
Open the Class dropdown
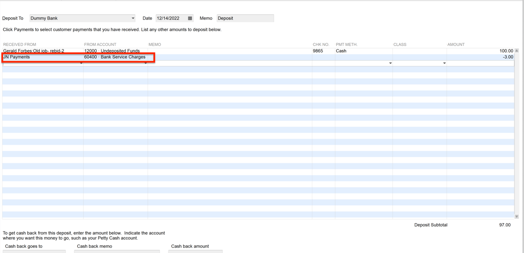444,63
